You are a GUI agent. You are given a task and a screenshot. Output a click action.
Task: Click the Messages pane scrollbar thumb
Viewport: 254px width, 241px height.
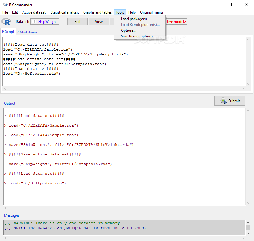pos(248,228)
